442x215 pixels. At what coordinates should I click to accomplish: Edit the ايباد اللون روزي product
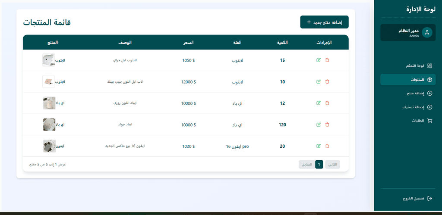point(319,103)
